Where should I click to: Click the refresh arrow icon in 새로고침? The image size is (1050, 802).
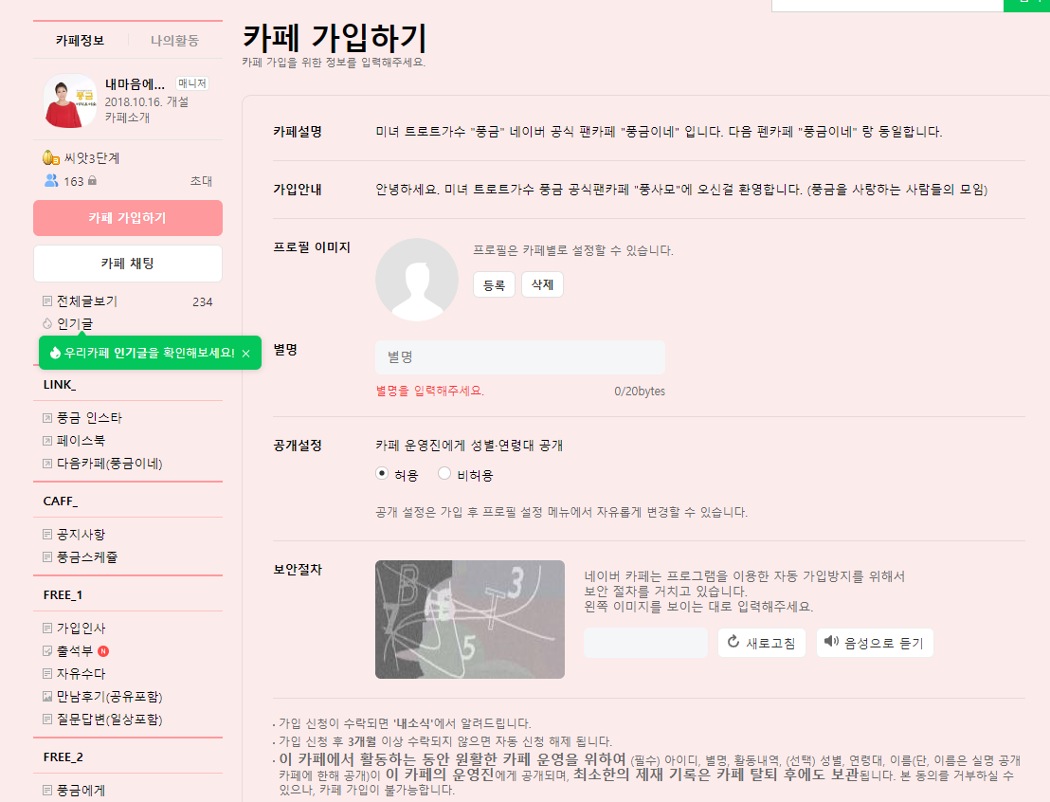click(x=733, y=642)
